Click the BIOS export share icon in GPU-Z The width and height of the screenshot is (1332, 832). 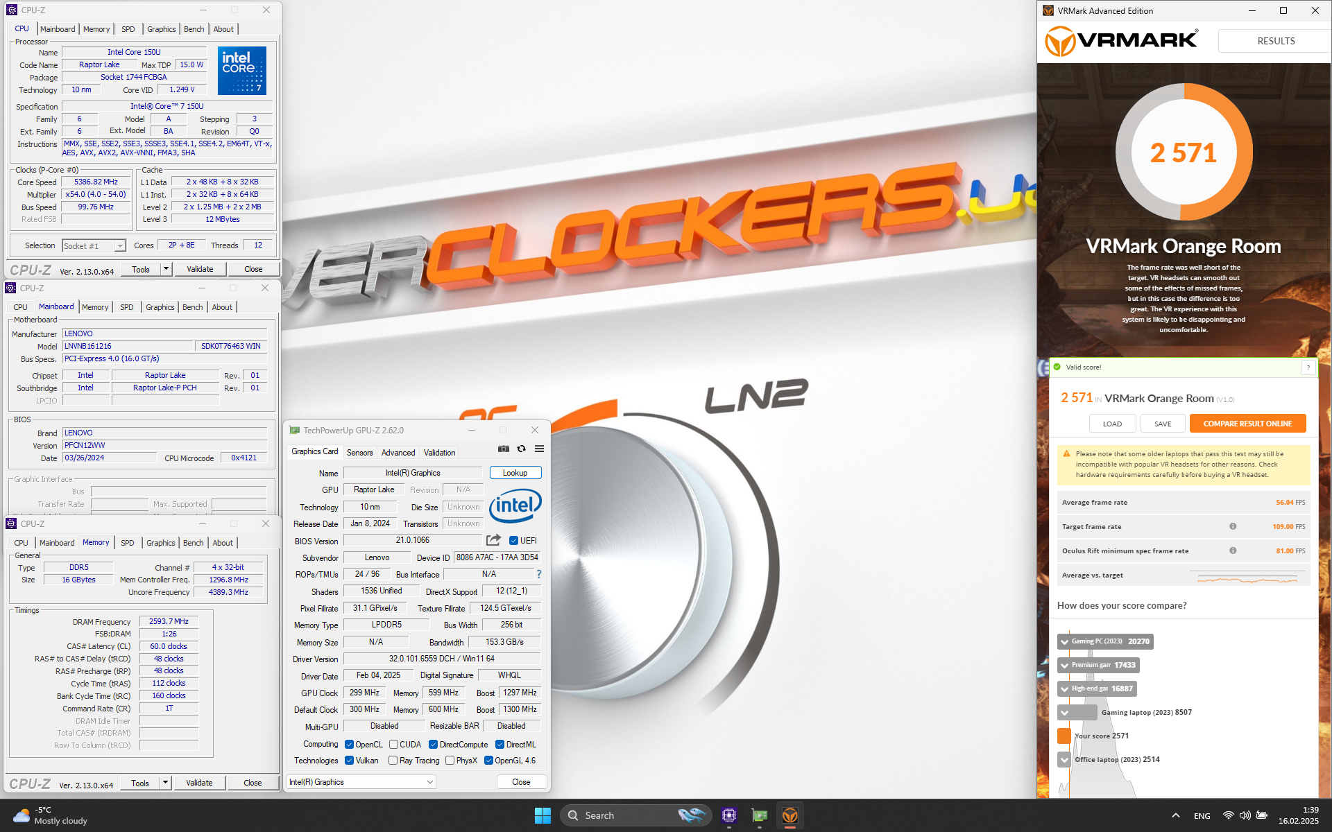pyautogui.click(x=493, y=540)
